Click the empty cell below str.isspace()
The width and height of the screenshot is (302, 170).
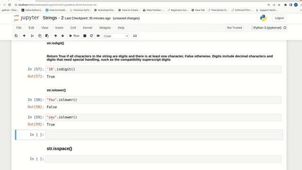[163, 159]
